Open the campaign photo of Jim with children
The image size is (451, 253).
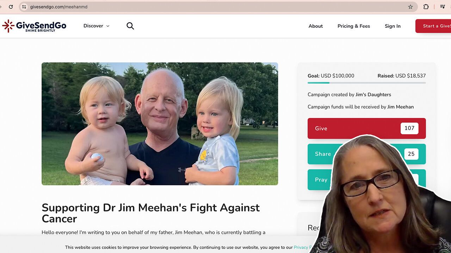160,124
